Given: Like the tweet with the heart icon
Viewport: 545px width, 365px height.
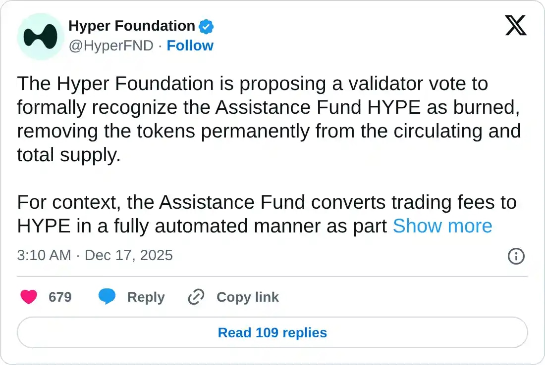Looking at the screenshot, I should (x=28, y=297).
